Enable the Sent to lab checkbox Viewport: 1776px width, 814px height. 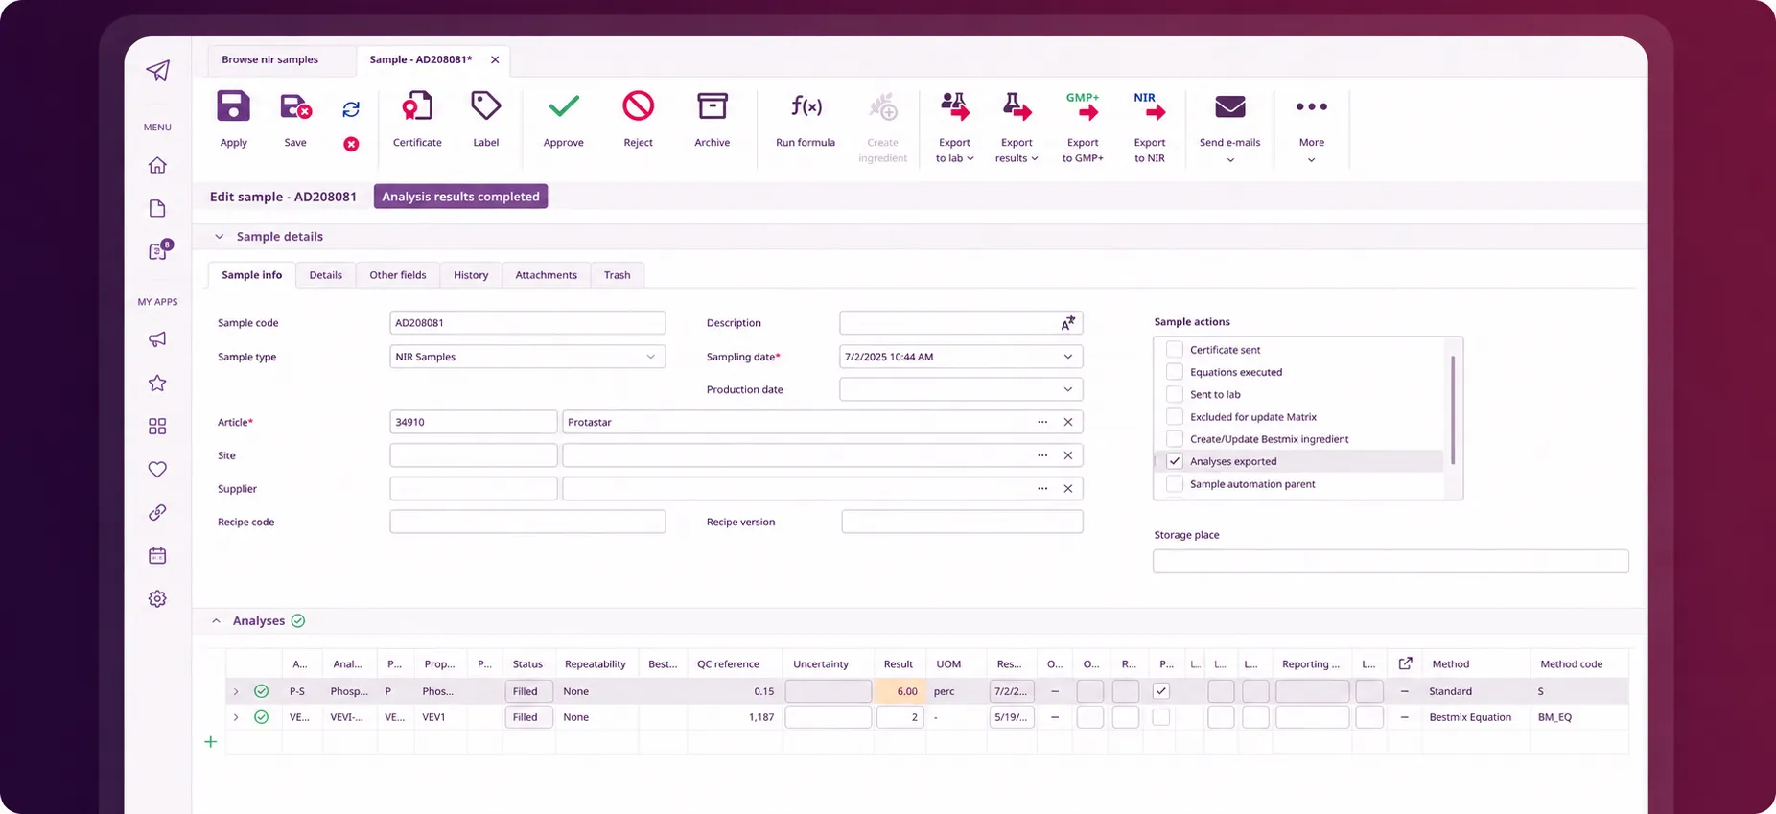[1175, 394]
